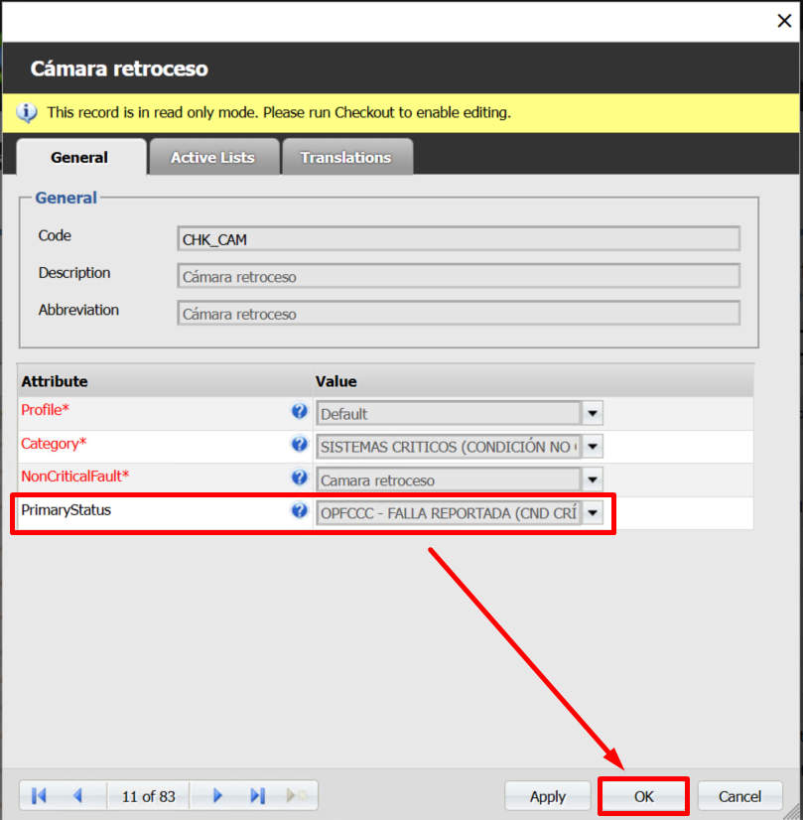Expand the NonCriticalFault dropdown
Screen dimensions: 803x820
593,480
